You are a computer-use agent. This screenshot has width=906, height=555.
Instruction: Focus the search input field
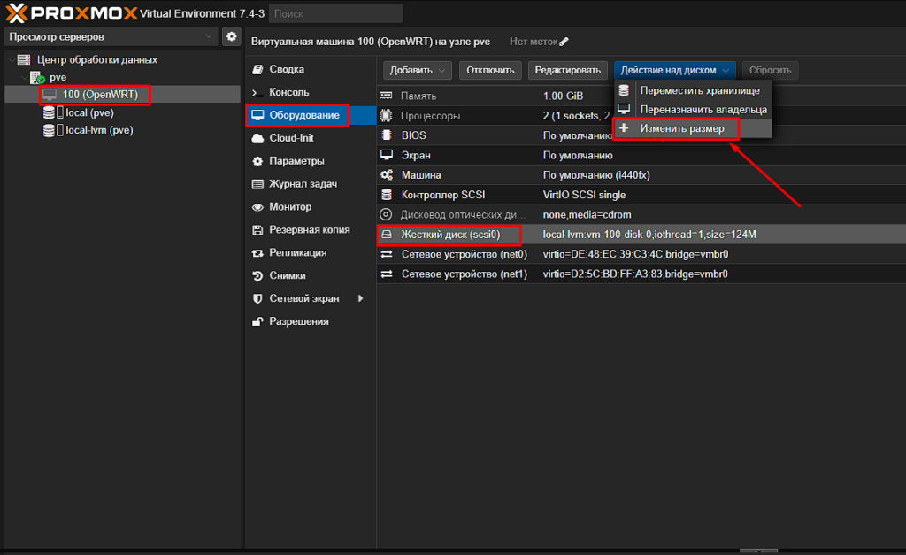point(336,13)
